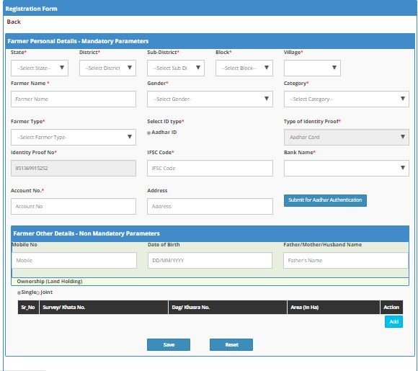Viewport: 418px width, 371px height.
Task: Open the Bank Name dropdown
Action: tap(346, 168)
